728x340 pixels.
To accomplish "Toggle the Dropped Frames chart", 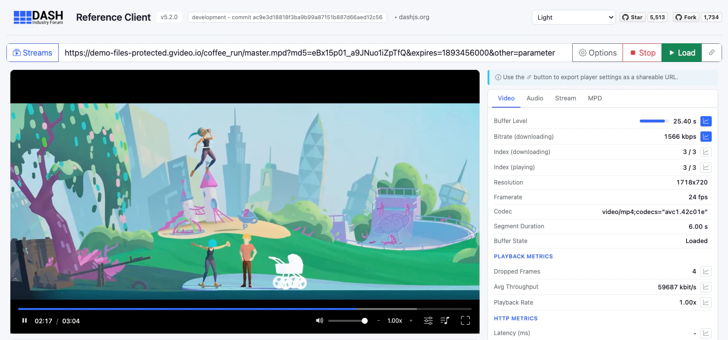I will click(x=706, y=271).
